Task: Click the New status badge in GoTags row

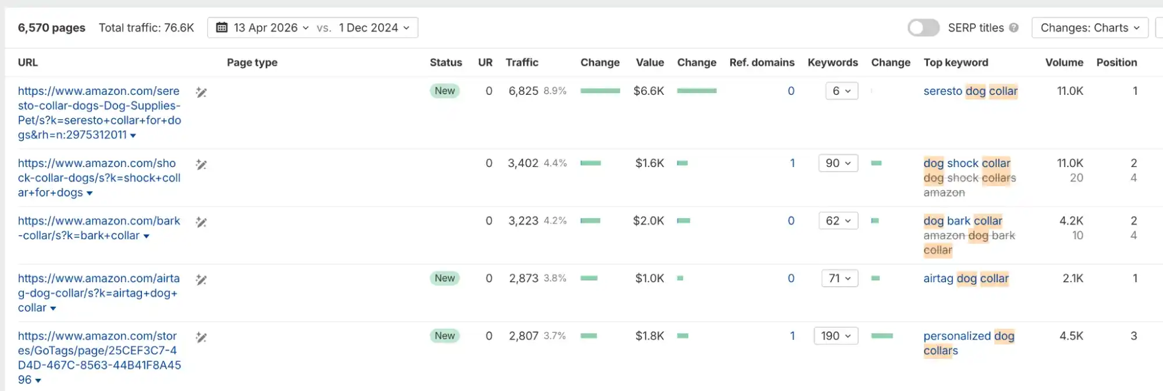Action: click(x=445, y=336)
